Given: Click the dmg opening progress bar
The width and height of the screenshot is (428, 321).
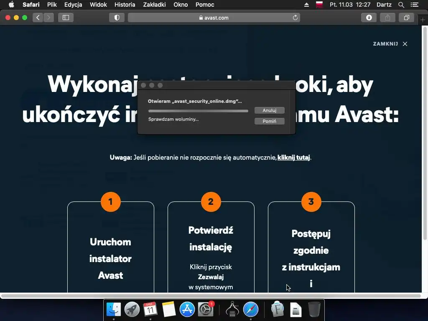Looking at the screenshot, I should click(x=198, y=111).
